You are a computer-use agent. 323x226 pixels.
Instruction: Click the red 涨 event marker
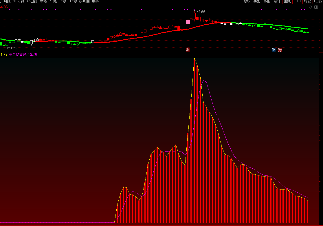(188, 50)
